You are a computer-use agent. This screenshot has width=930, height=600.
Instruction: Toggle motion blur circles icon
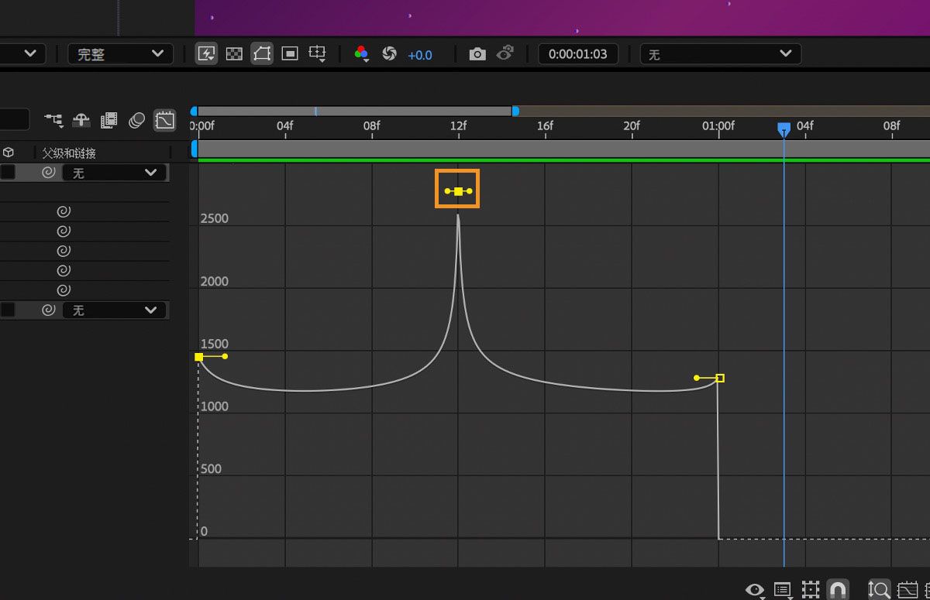[136, 120]
